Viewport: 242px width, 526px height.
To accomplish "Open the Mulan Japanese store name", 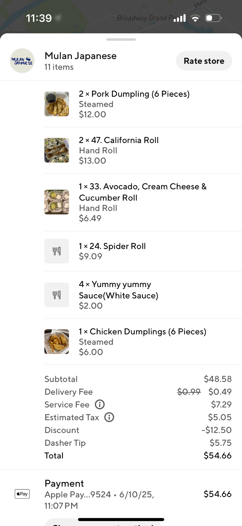I will [81, 56].
